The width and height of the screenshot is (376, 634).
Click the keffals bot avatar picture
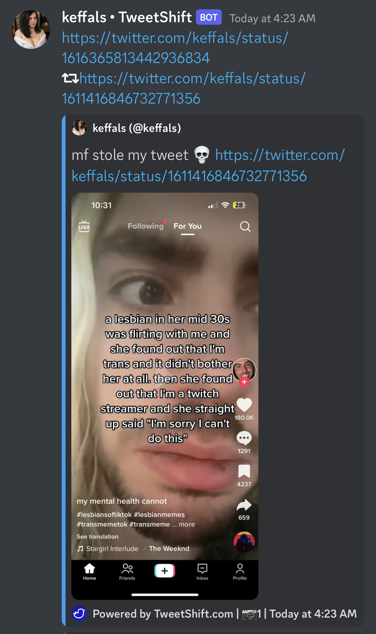pos(31,29)
